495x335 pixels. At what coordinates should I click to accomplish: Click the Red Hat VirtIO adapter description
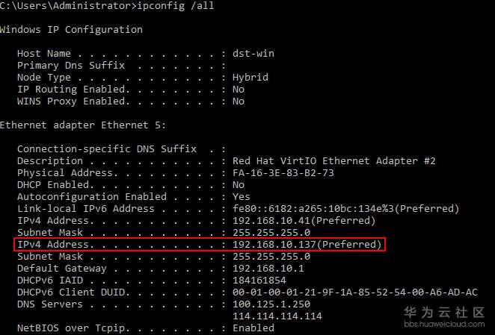(x=334, y=161)
